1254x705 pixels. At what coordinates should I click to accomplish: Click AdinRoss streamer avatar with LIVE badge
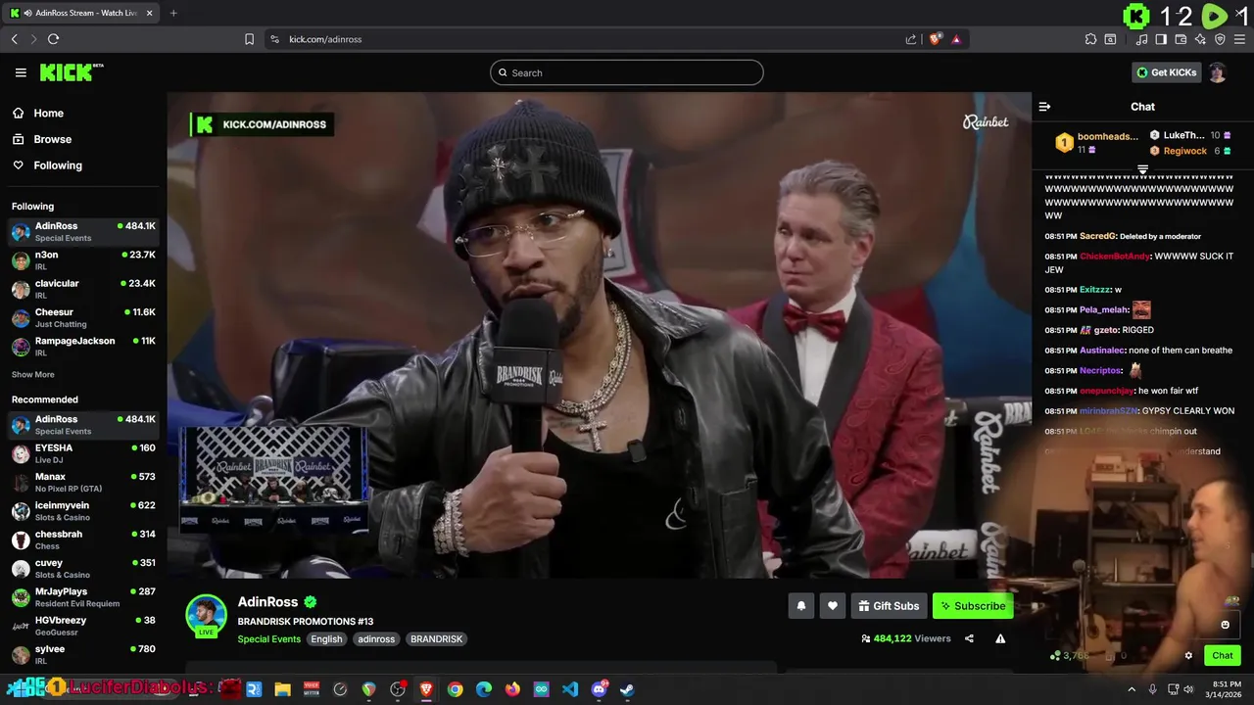(206, 616)
